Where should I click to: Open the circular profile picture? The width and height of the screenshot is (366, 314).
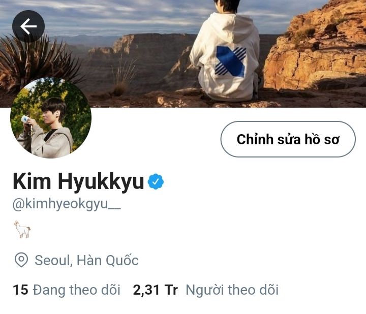[x=51, y=118]
